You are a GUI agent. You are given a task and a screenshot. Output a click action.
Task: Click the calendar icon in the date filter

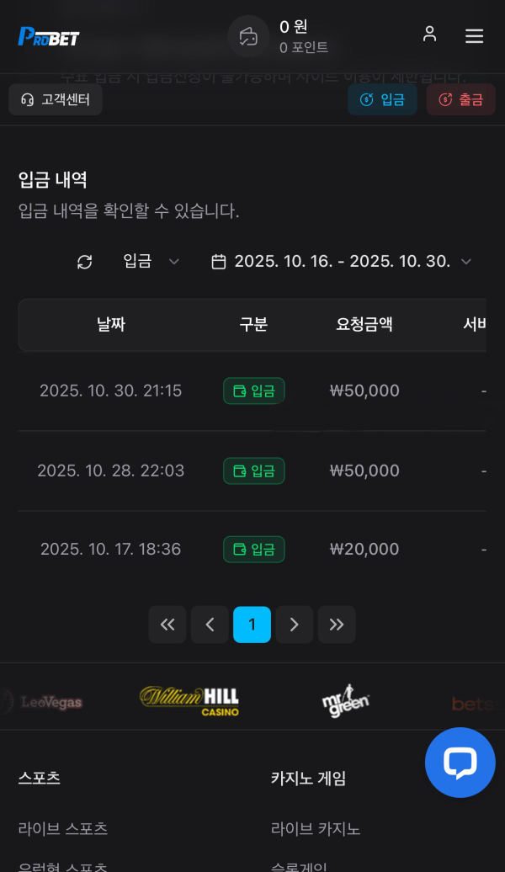pos(219,262)
